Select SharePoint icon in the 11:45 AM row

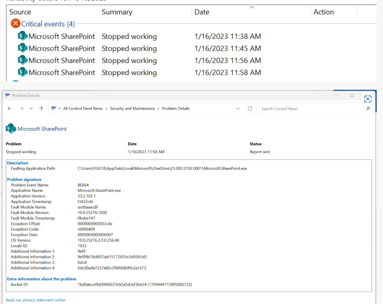click(x=23, y=48)
